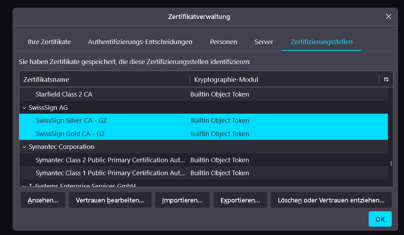Image resolution: width=404 pixels, height=235 pixels.
Task: Open the Authentifizierungs-Entscheidungen tab
Action: pyautogui.click(x=140, y=42)
